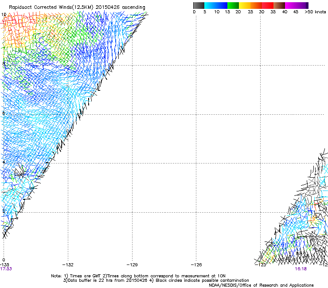Click the '-126' longitude axis label
Image resolution: width=328 pixels, height=288 pixels.
tap(196, 265)
